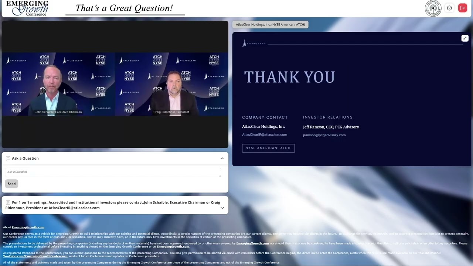Click the NYSE AMERICAN: ATCH box on slide
The image size is (473, 266).
pos(268,148)
